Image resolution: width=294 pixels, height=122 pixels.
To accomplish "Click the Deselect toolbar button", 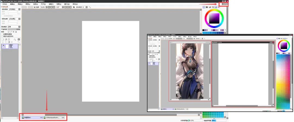I will tap(29, 7).
